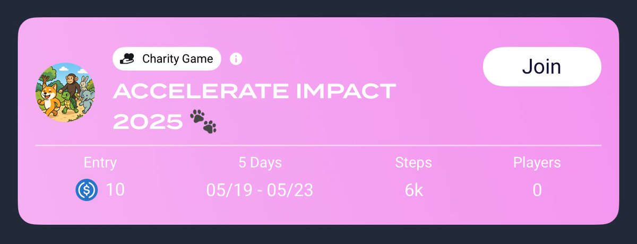Select the Charity Game badge
The width and height of the screenshot is (637, 244).
pos(167,58)
